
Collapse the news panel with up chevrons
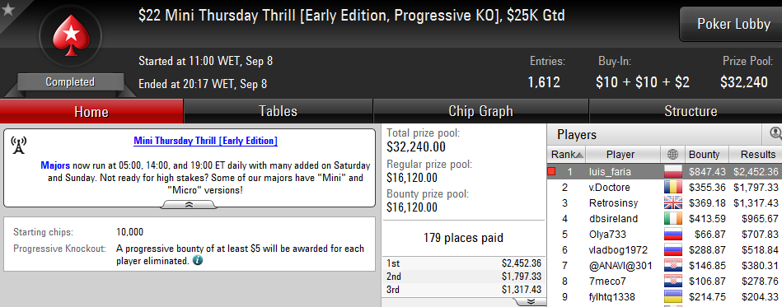pos(189,205)
